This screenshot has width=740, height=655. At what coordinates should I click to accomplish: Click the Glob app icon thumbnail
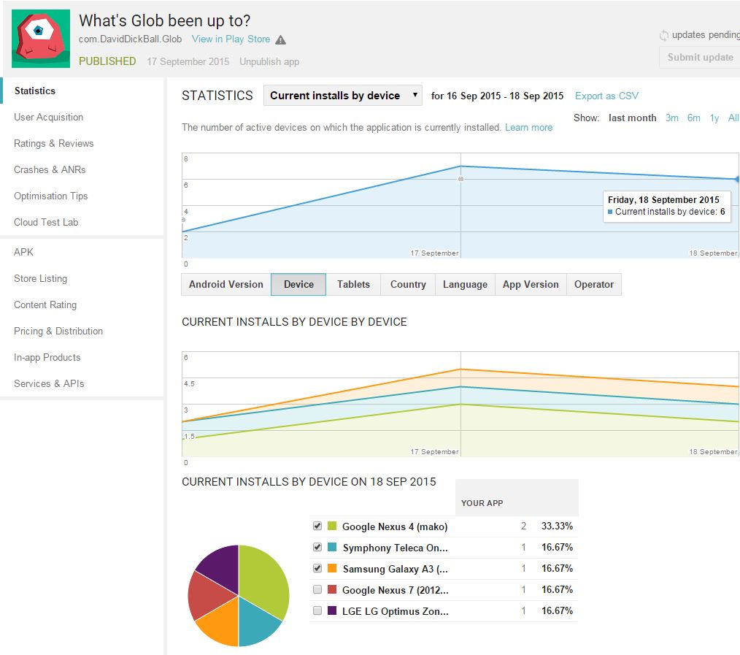pyautogui.click(x=41, y=38)
